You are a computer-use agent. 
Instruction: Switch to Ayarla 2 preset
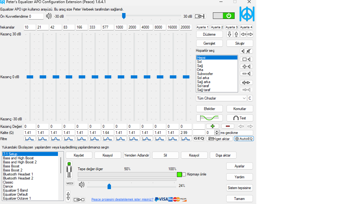tap(217, 27)
